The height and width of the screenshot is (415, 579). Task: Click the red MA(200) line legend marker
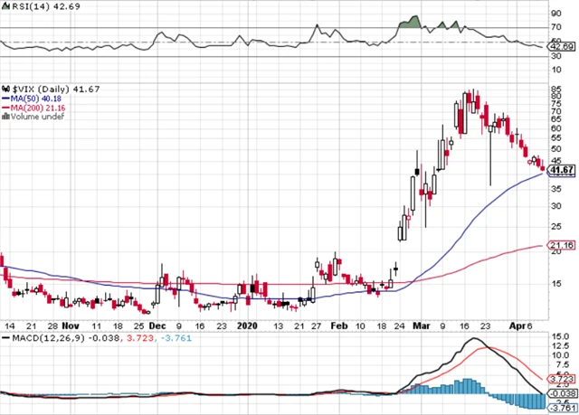(5, 107)
